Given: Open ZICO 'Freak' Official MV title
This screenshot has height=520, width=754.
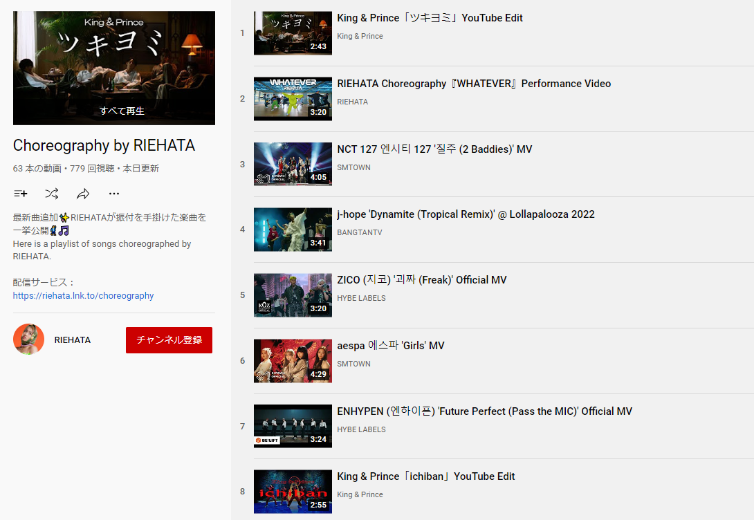Looking at the screenshot, I should (x=422, y=279).
